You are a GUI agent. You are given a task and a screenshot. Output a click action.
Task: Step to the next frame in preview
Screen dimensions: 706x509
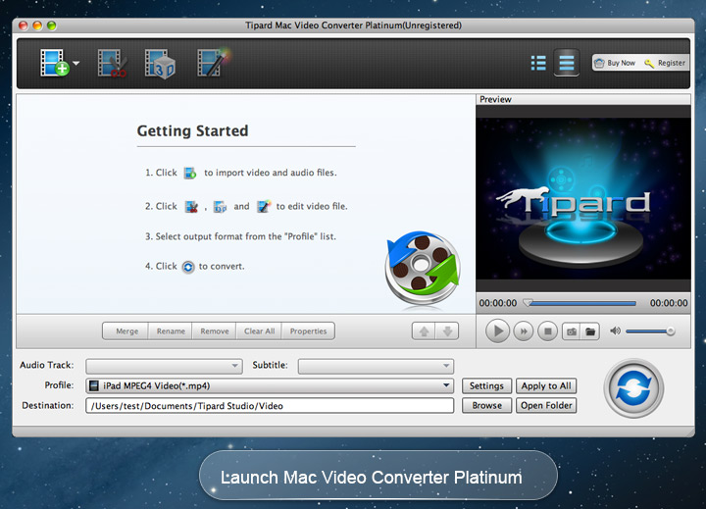point(524,331)
